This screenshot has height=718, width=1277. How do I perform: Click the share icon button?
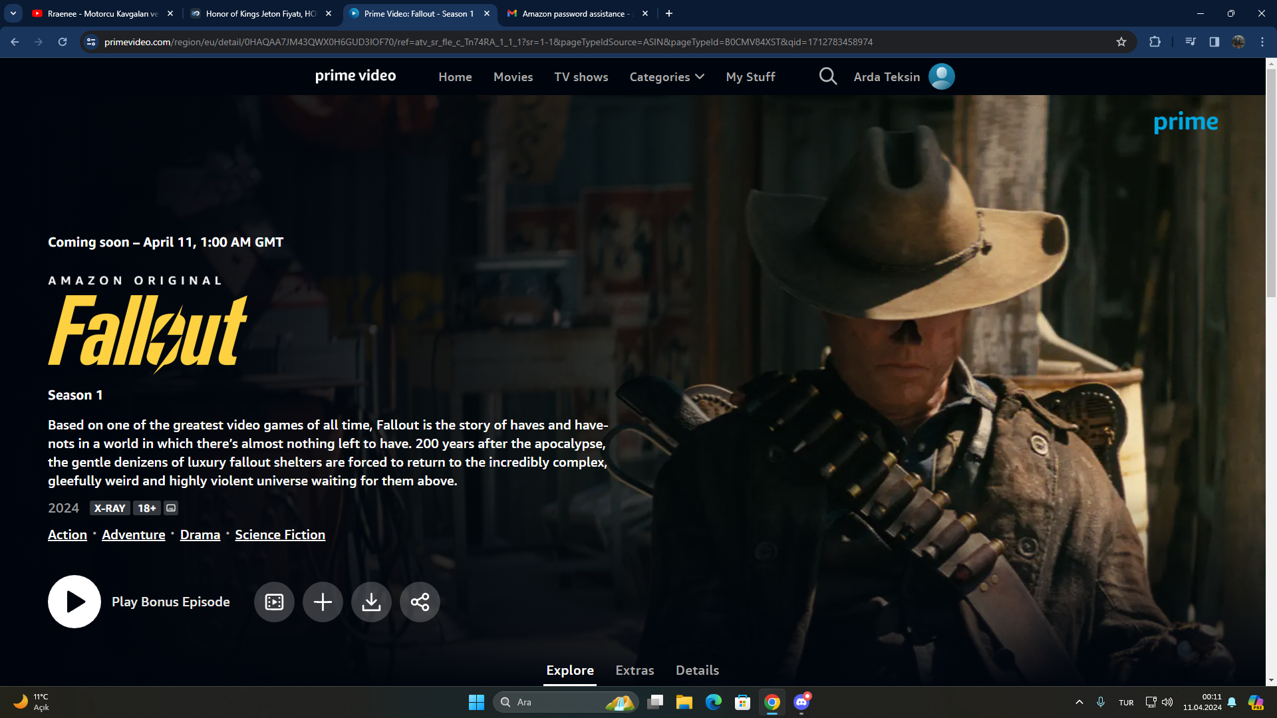pyautogui.click(x=420, y=602)
